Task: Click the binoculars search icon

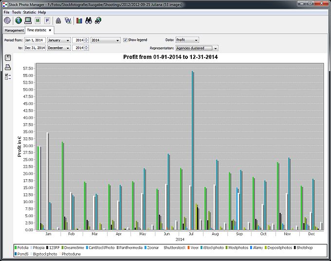Action: 89,20
